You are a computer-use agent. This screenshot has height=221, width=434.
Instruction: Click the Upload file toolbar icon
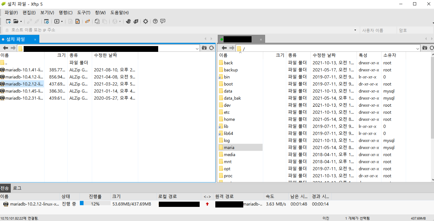point(77,21)
